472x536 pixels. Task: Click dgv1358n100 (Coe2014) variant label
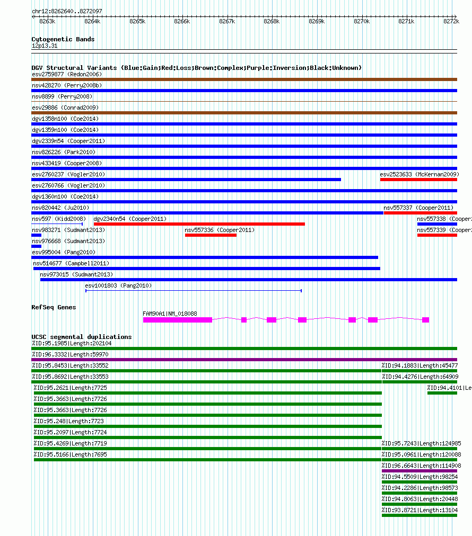(65, 119)
